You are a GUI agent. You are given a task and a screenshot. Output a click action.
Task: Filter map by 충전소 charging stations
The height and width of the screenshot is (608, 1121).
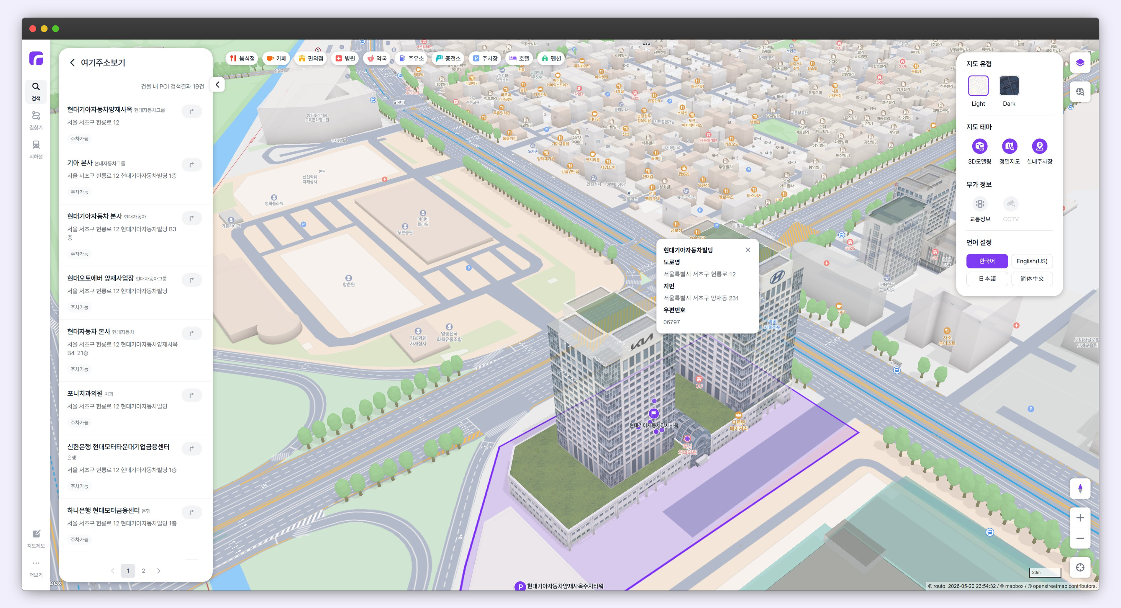[x=448, y=58]
